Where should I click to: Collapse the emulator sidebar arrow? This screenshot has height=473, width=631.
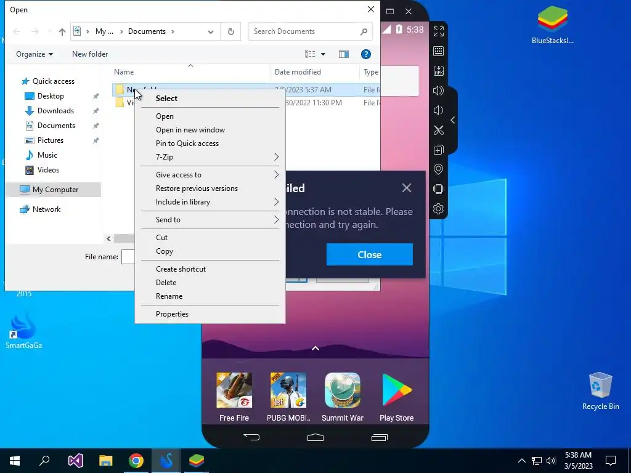click(453, 120)
